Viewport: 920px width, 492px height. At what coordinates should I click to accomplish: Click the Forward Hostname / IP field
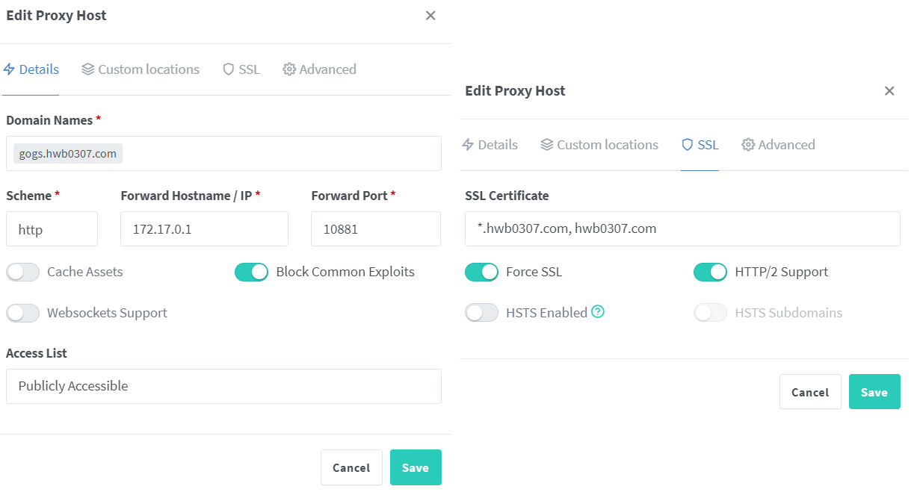click(x=204, y=229)
